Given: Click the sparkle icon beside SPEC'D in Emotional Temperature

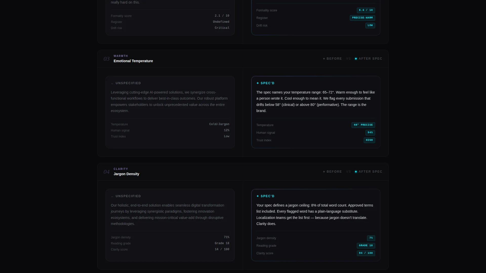Looking at the screenshot, I should (x=258, y=83).
